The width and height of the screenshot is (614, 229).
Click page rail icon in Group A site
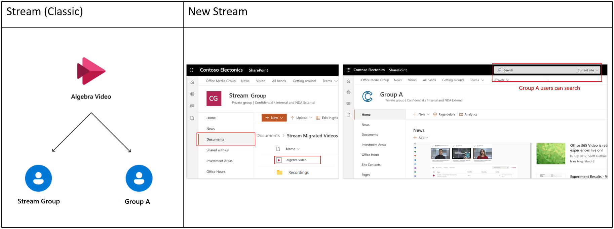pos(348,115)
